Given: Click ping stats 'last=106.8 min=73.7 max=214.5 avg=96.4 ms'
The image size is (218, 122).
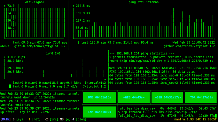Looking at the screenshot, I should (x=117, y=42).
